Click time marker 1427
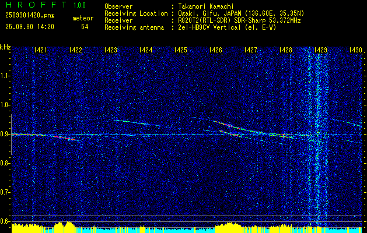Image resolution: width=367 pixels, height=233 pixels. [251, 50]
